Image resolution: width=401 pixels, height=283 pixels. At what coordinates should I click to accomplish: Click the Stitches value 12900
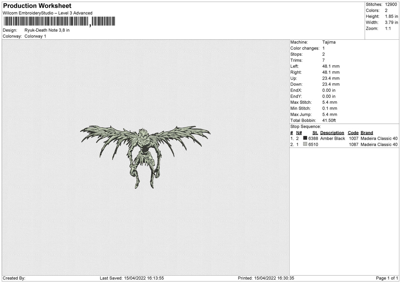point(391,4)
